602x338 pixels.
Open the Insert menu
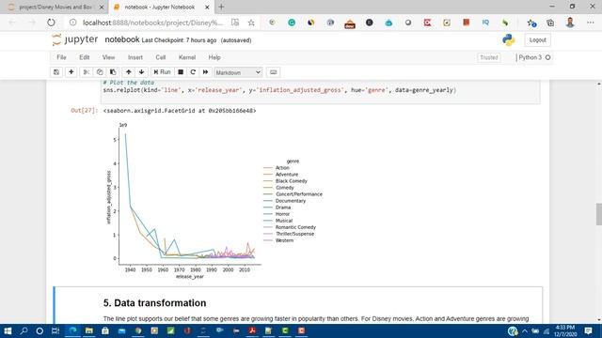(x=135, y=57)
